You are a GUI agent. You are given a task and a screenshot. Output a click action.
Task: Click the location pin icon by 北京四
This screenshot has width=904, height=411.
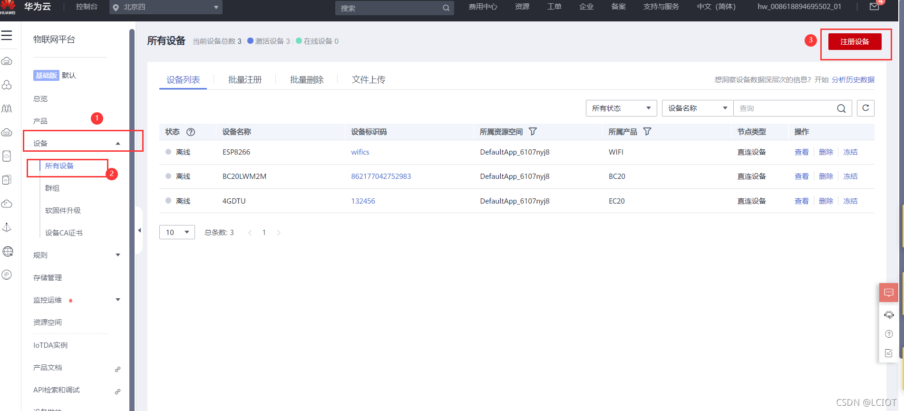click(116, 8)
